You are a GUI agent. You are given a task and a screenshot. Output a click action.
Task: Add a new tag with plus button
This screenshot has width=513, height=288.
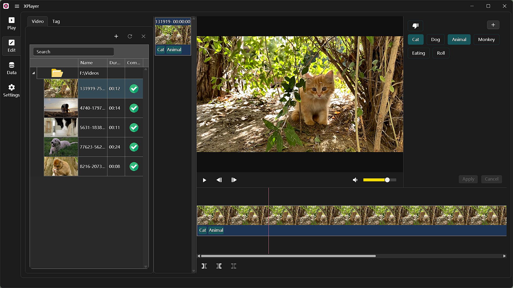(493, 25)
